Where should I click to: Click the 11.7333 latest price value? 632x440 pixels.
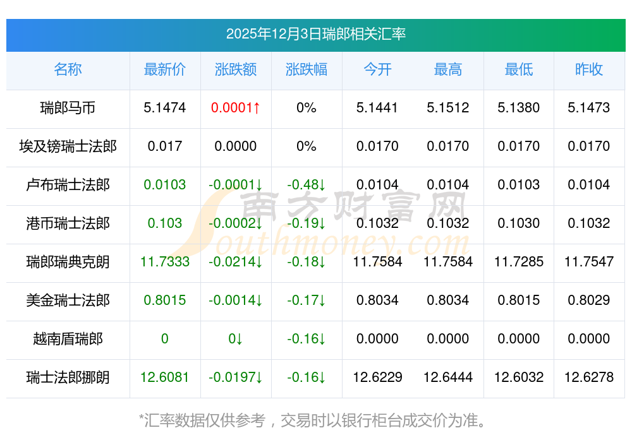click(164, 262)
